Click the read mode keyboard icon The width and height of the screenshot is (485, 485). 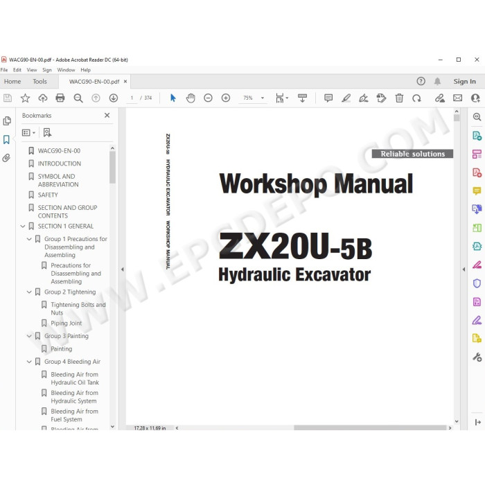tap(302, 98)
